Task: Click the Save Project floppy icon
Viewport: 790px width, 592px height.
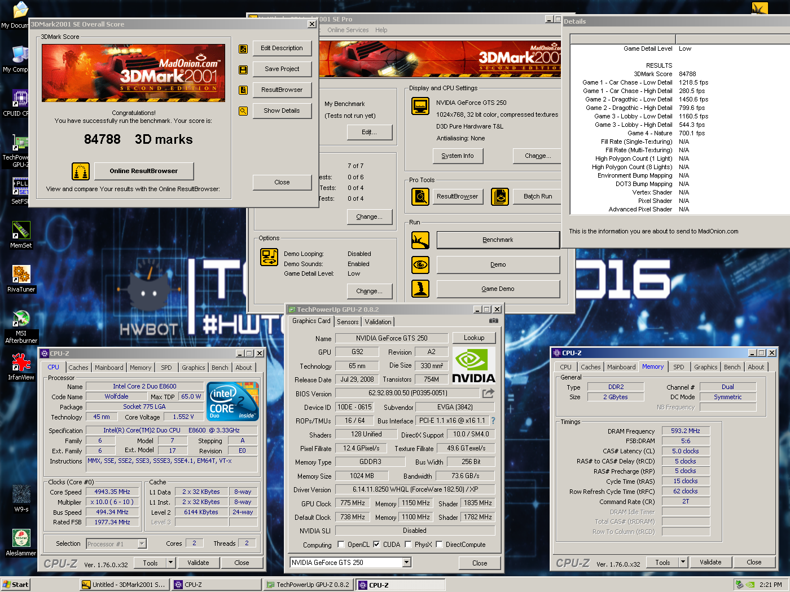Action: [243, 70]
